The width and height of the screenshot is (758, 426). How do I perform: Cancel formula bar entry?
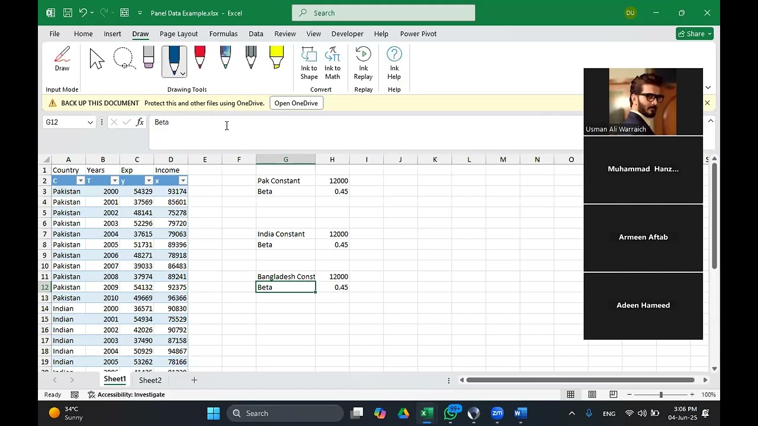[114, 122]
